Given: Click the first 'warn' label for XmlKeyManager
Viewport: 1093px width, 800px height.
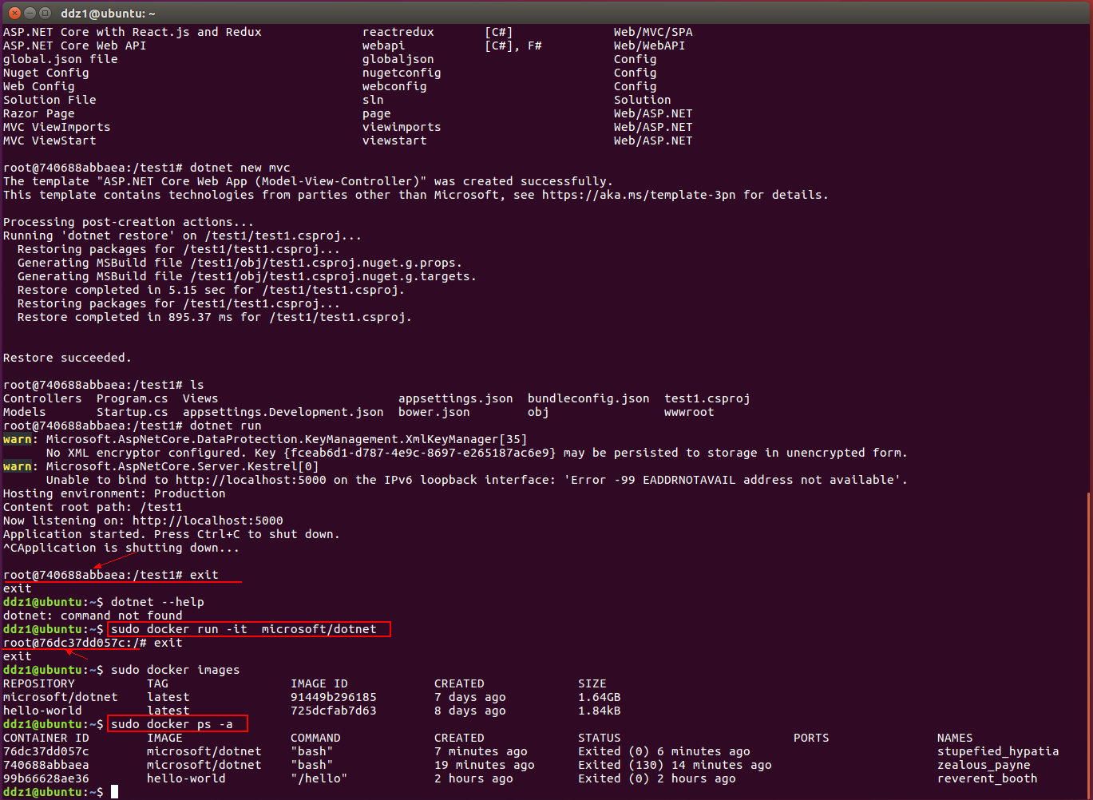Looking at the screenshot, I should click(x=18, y=439).
